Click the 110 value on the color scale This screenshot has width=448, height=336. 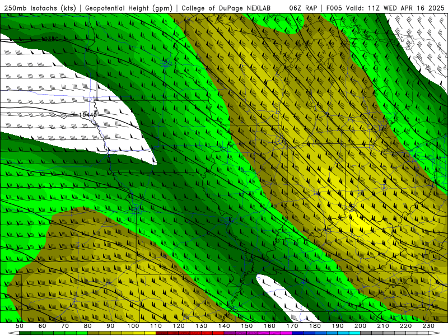[156, 326]
